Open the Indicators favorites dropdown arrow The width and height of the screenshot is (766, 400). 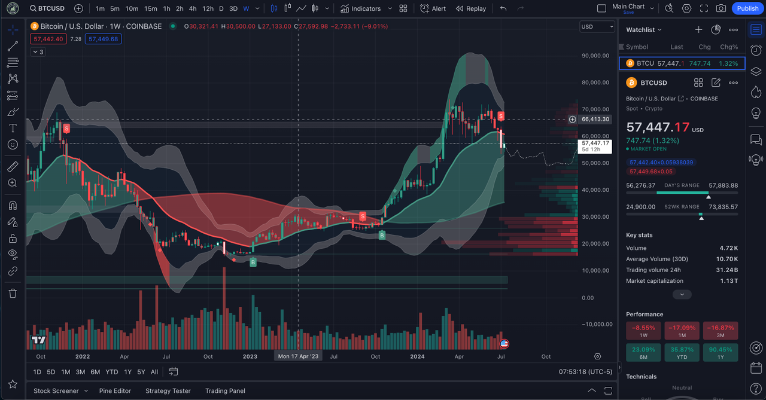(390, 8)
